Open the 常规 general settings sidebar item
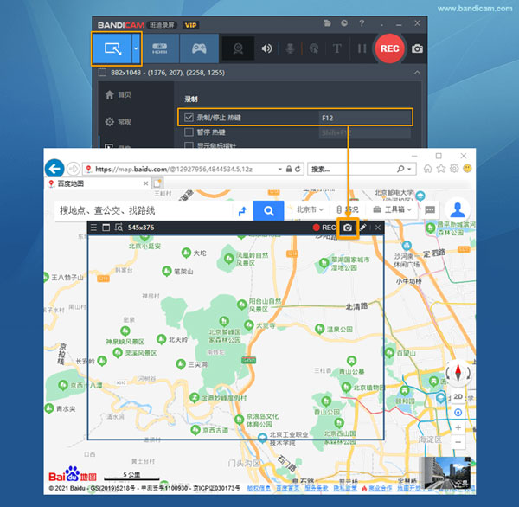The width and height of the screenshot is (519, 507). coord(119,121)
